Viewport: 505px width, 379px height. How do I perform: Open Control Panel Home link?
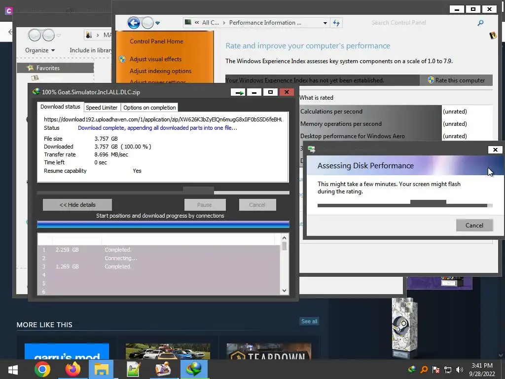[156, 41]
